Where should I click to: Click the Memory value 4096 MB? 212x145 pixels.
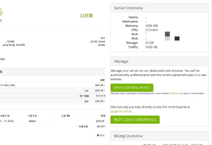pyautogui.click(x=151, y=26)
